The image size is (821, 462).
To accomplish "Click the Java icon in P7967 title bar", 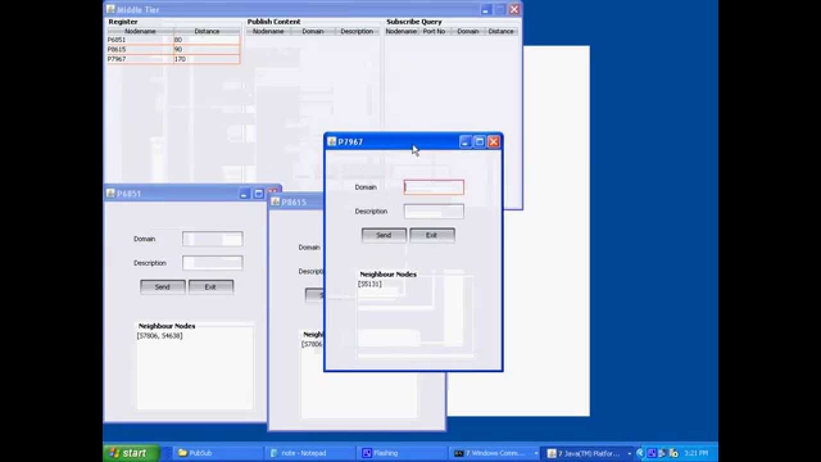I will (332, 142).
